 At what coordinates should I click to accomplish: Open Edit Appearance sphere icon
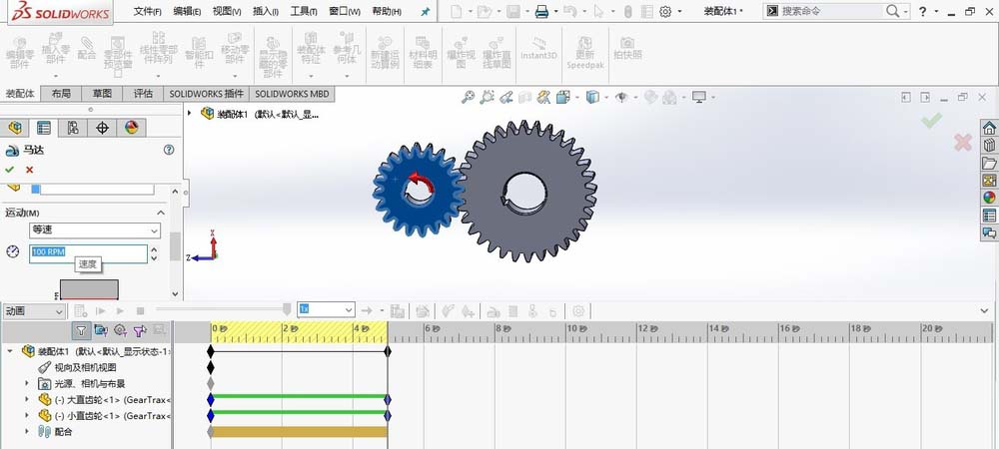pos(650,98)
